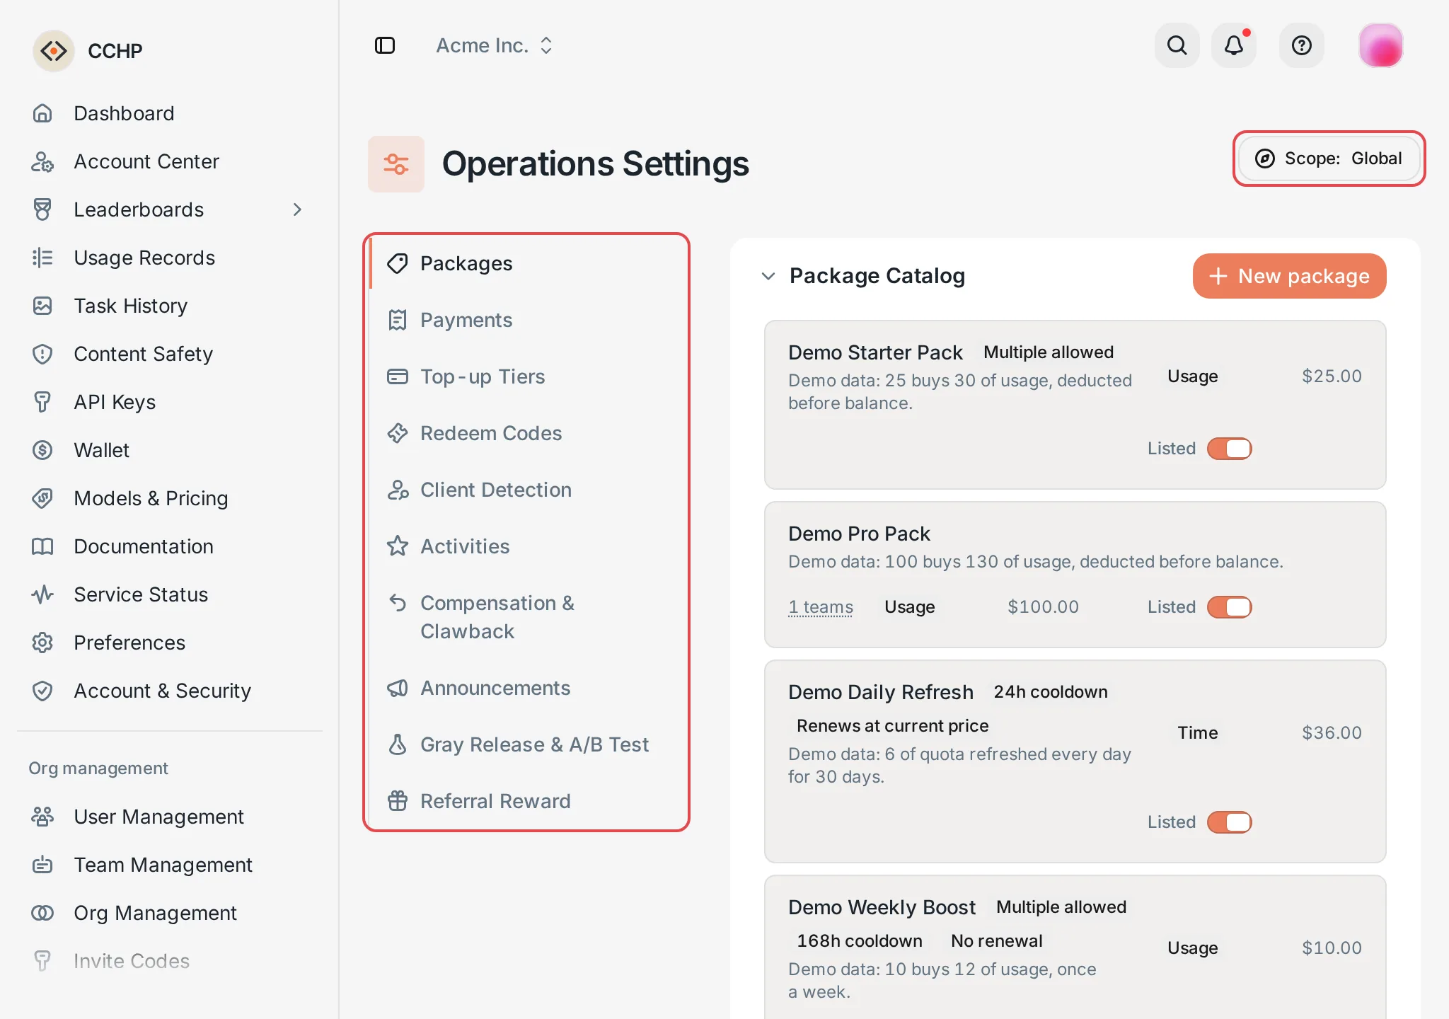Navigate to Account & Security
Viewport: 1449px width, 1019px height.
click(170, 691)
